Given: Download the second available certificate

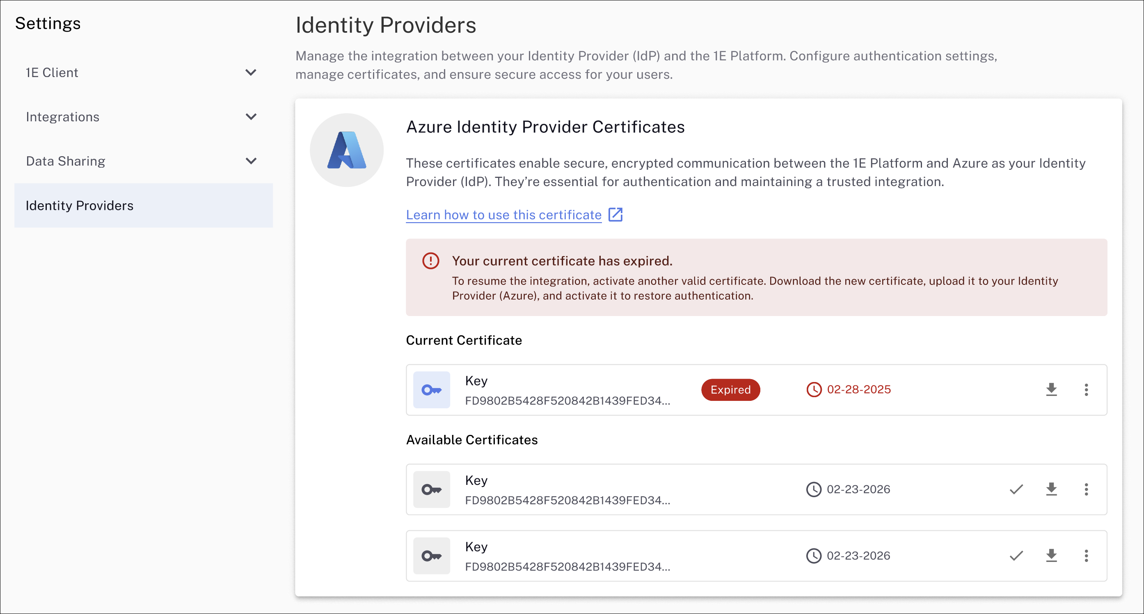Looking at the screenshot, I should 1051,555.
